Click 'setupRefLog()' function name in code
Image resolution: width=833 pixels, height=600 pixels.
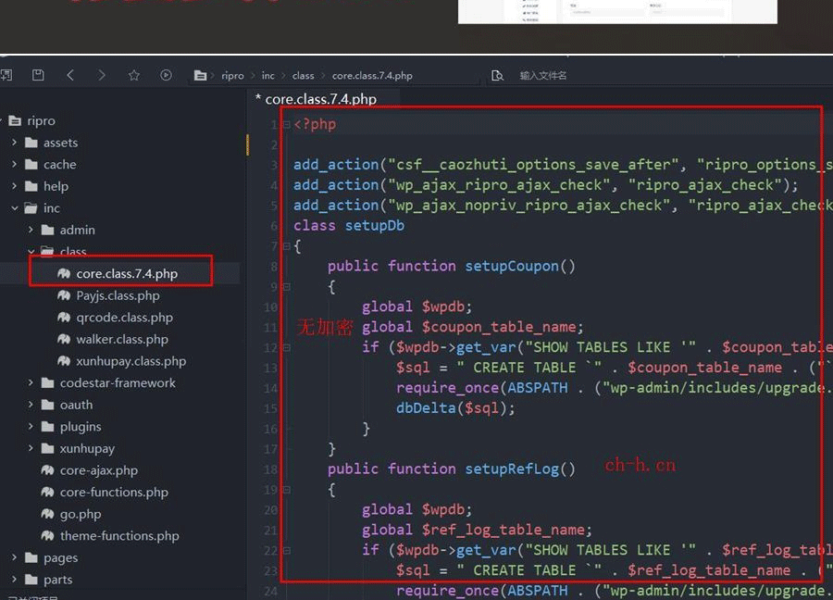(x=520, y=469)
